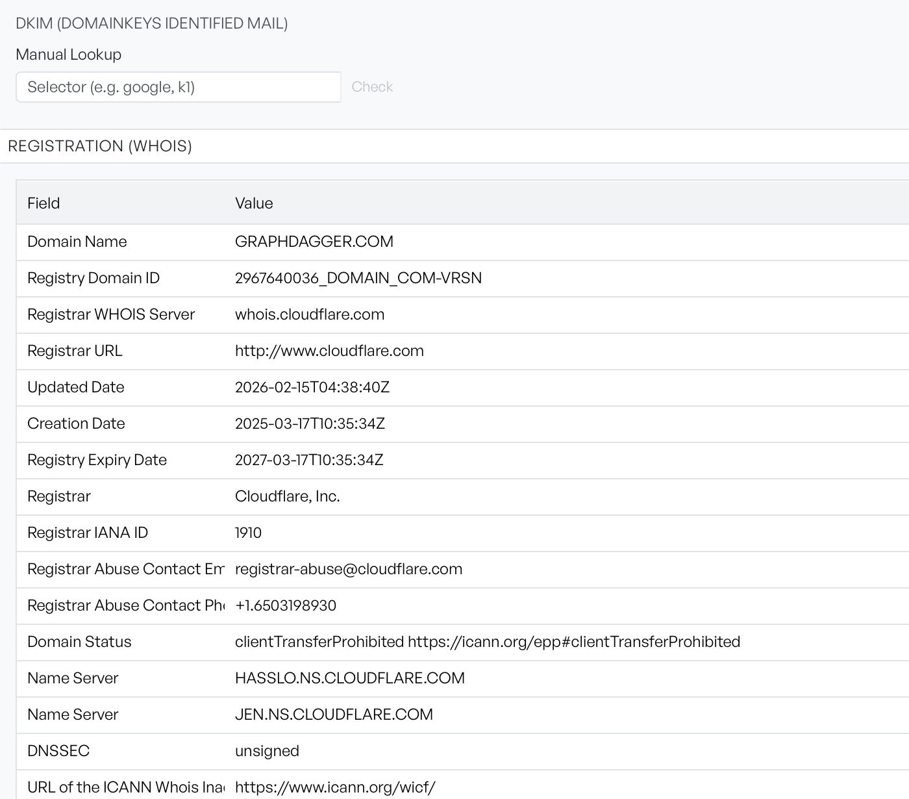Screen dimensions: 909x799
Task: Select the GRAPHDAGGER.COM domain name value
Action: coord(314,242)
